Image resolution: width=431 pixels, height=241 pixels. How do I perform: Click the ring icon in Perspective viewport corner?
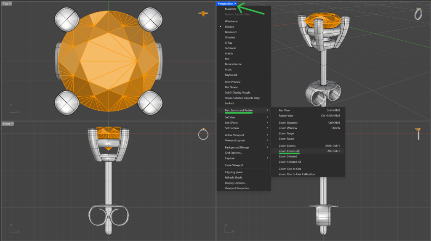click(418, 14)
